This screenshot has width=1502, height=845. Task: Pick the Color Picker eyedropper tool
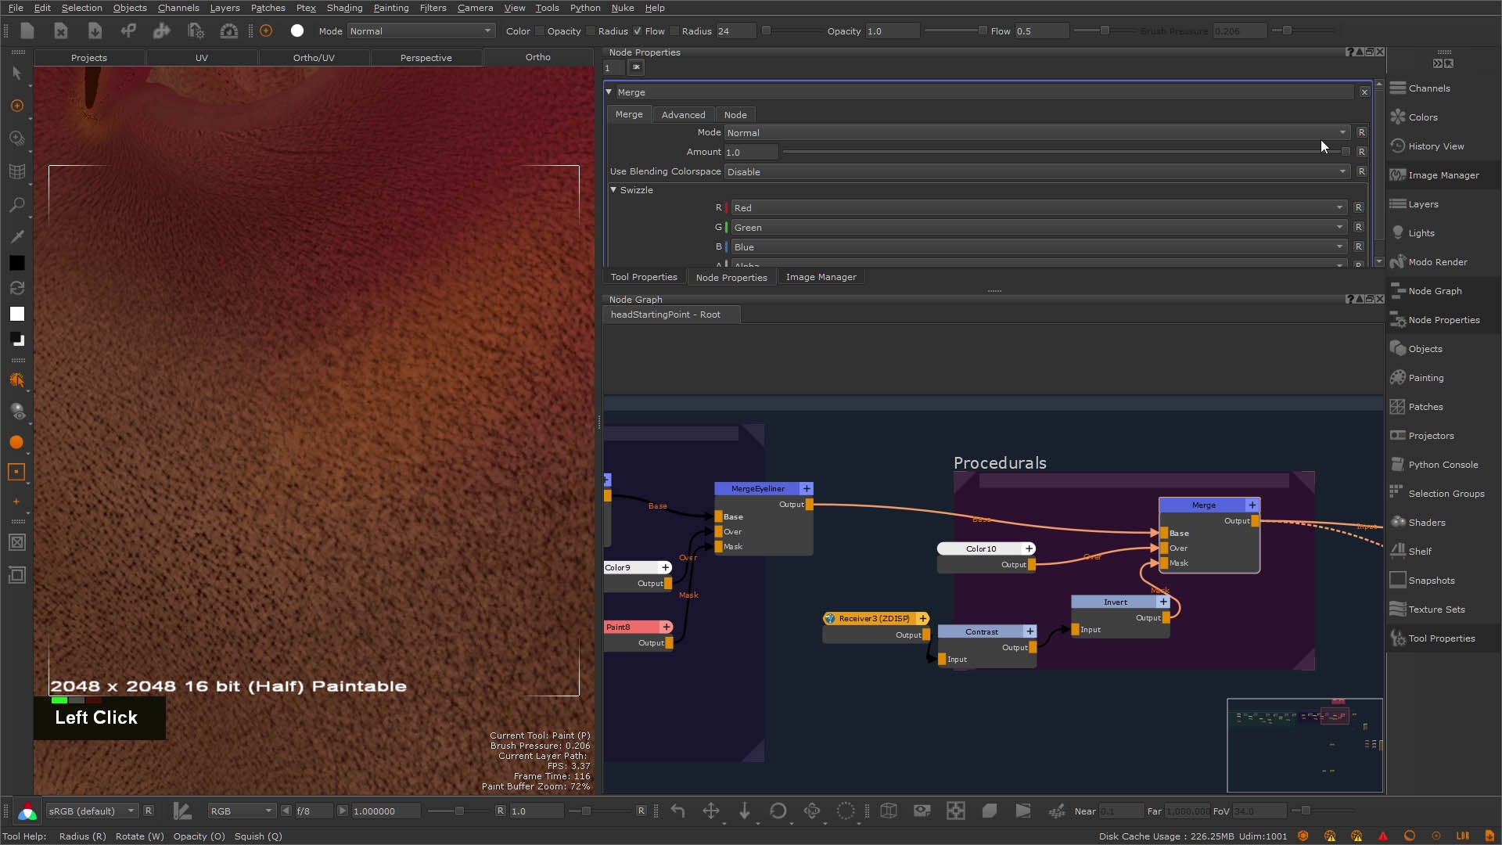16,236
